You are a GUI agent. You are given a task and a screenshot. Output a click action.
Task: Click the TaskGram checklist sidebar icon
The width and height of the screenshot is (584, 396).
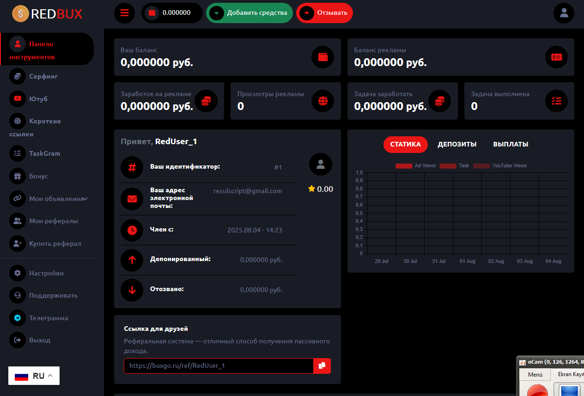pos(18,153)
